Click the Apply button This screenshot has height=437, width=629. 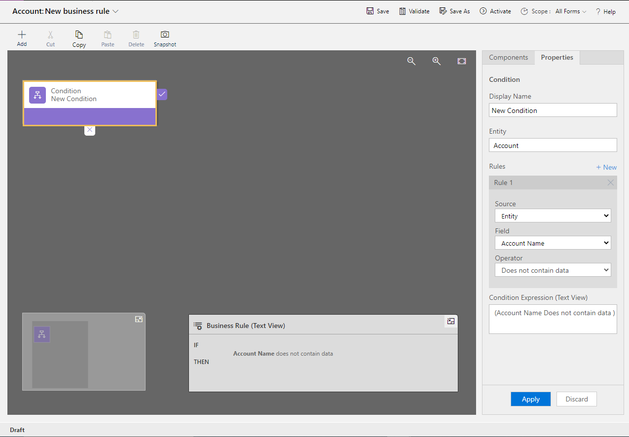coord(530,399)
